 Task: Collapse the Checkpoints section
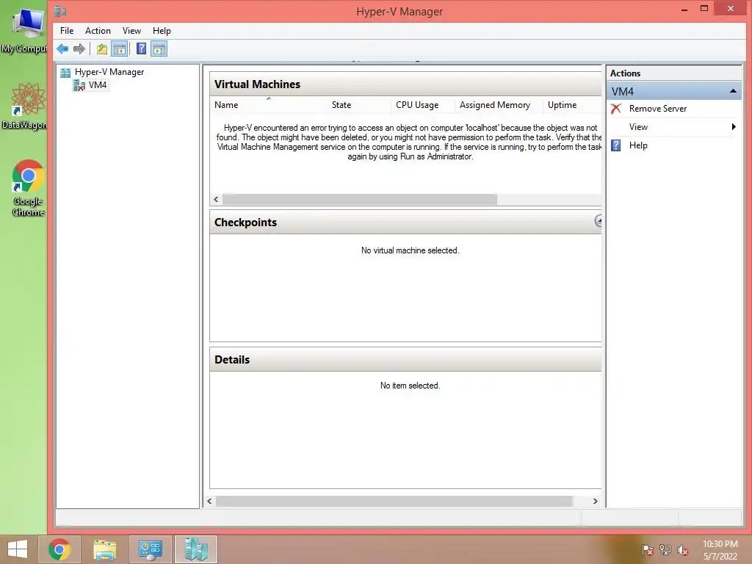[x=599, y=220]
